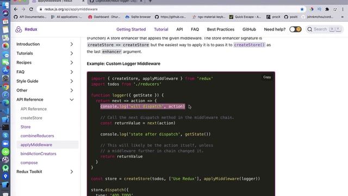
Task: Bookmark this page with star icon
Action: click(302, 9)
